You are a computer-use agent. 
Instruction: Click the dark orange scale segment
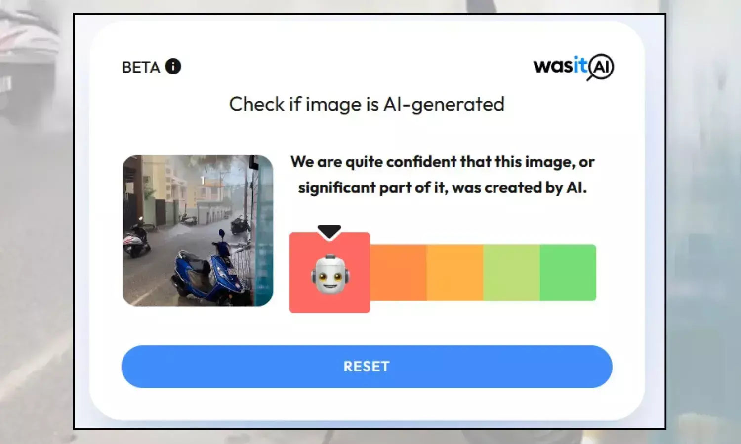(x=398, y=272)
